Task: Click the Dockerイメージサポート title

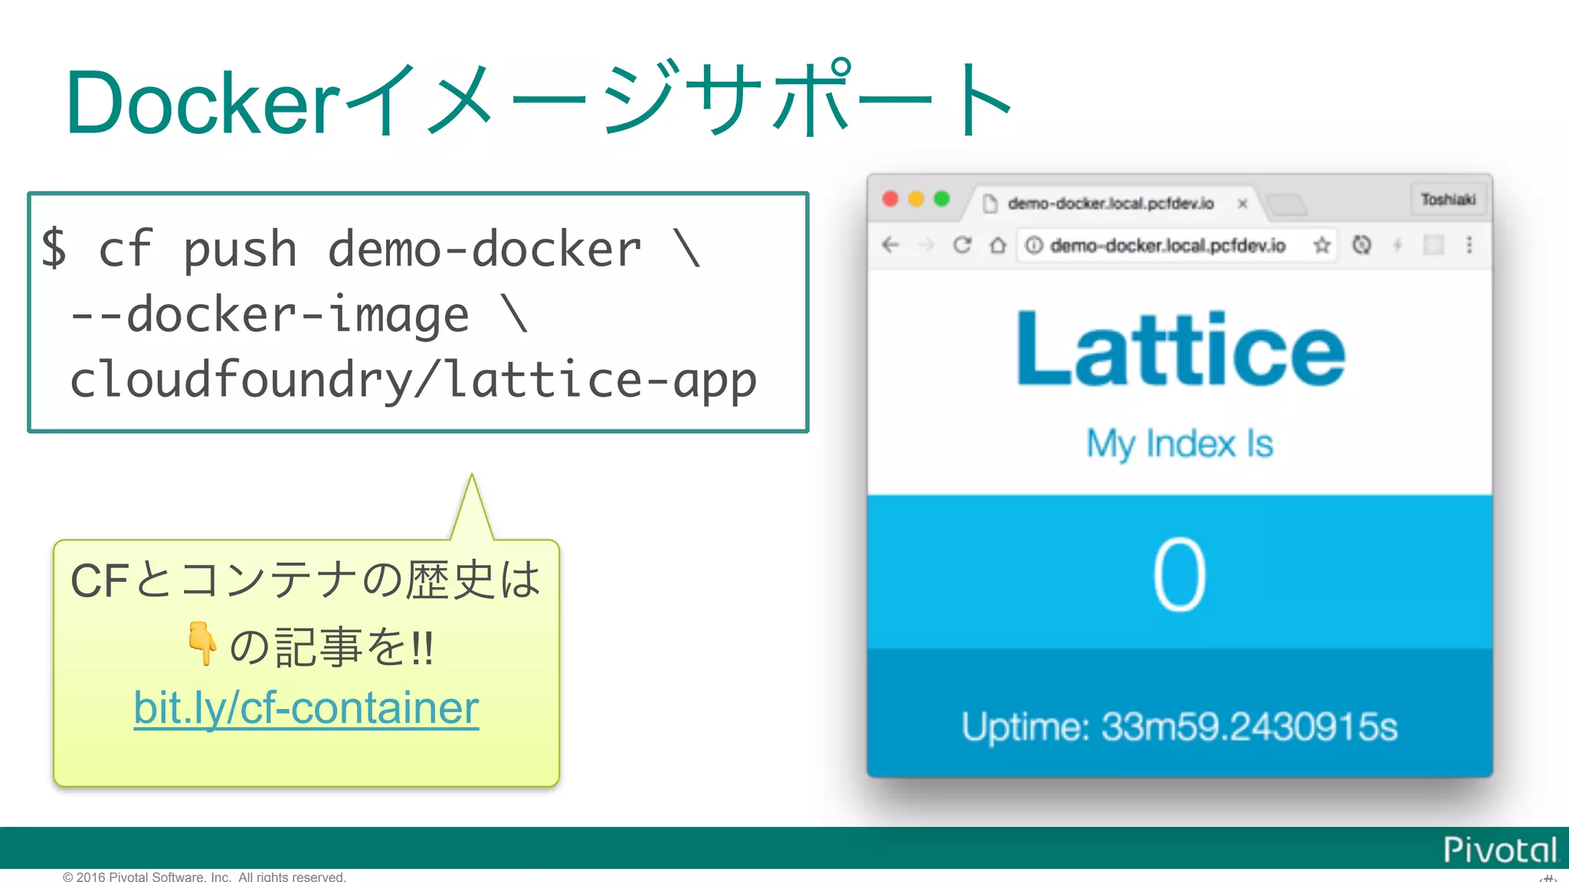Action: tap(540, 101)
